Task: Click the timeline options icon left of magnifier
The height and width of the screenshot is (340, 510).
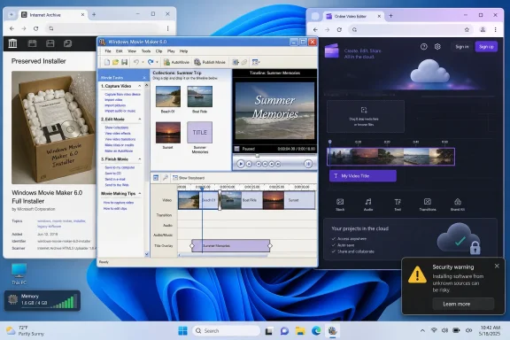Action: pos(156,178)
